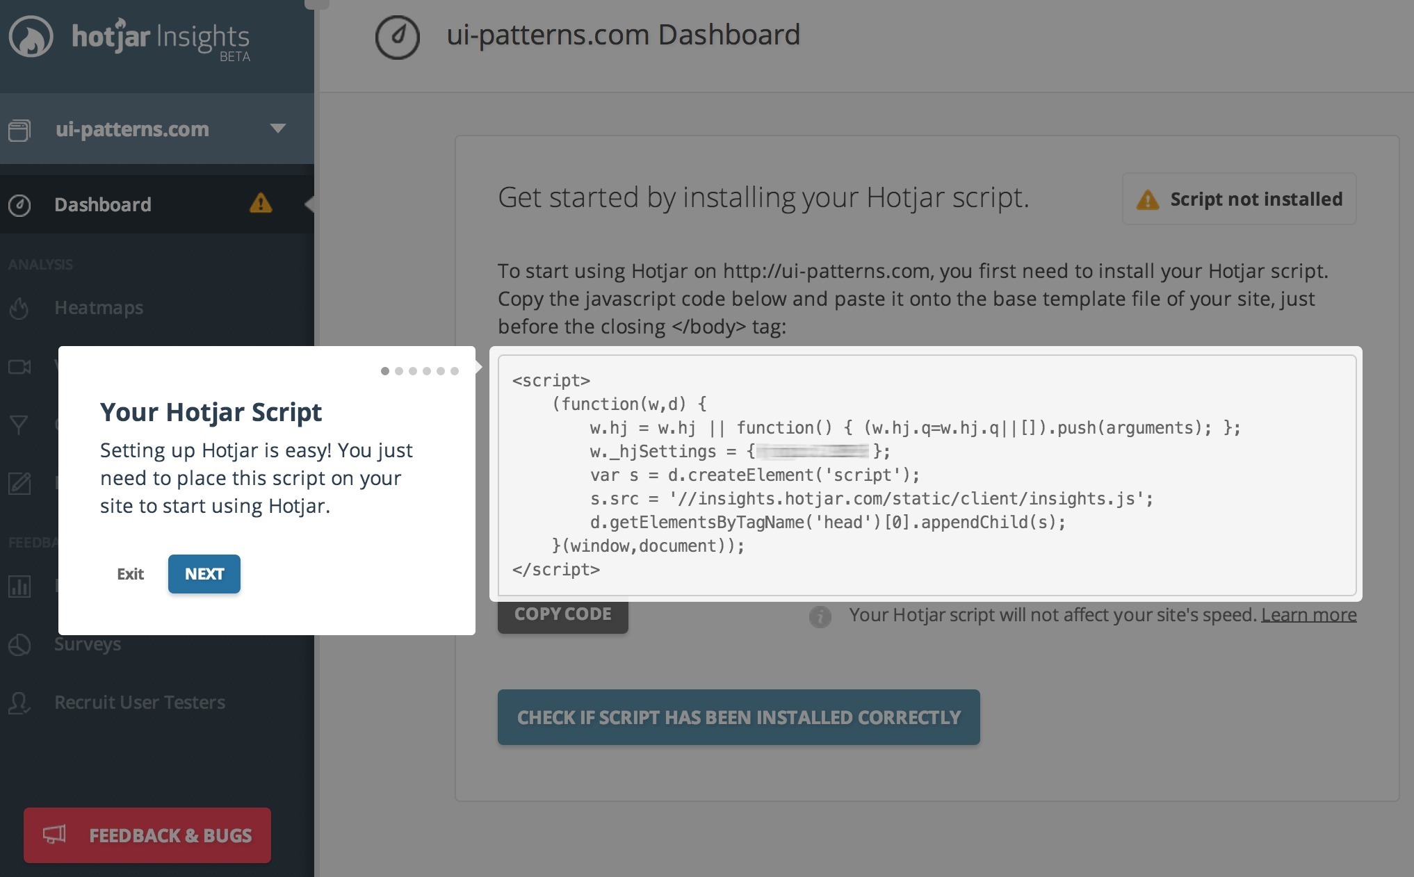The image size is (1414, 877).
Task: Click inside the Hotjar script code box
Action: (x=925, y=475)
